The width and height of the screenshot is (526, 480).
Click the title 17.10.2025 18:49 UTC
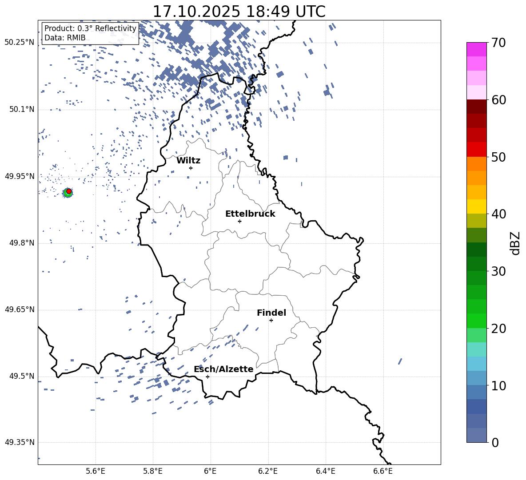tap(239, 12)
